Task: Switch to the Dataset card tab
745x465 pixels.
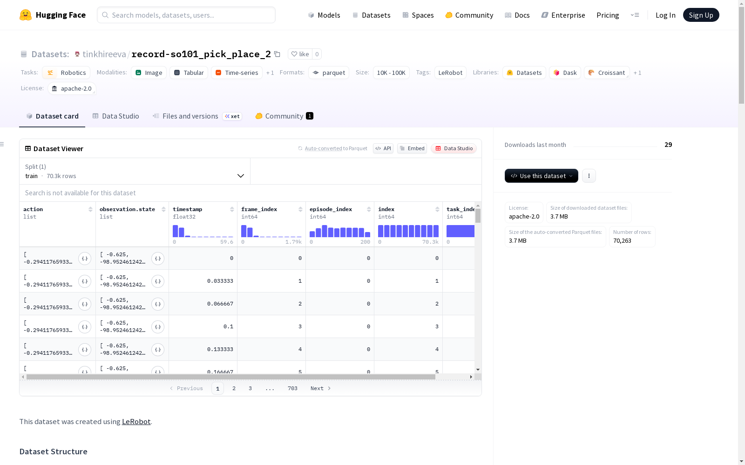Action: (52, 116)
